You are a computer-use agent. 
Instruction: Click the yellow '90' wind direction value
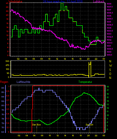tap(8, 73)
